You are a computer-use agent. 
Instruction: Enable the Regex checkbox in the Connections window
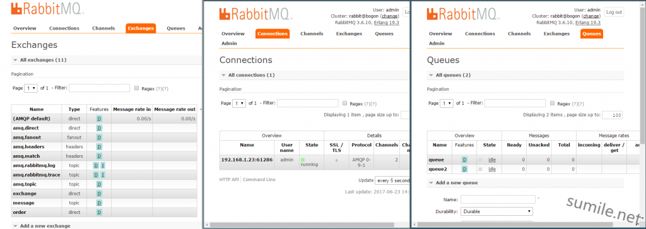pyautogui.click(x=345, y=103)
